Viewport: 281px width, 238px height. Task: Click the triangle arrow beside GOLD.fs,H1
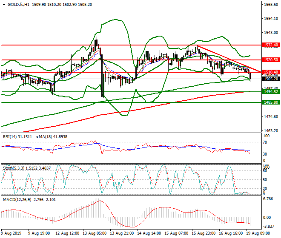(4, 5)
